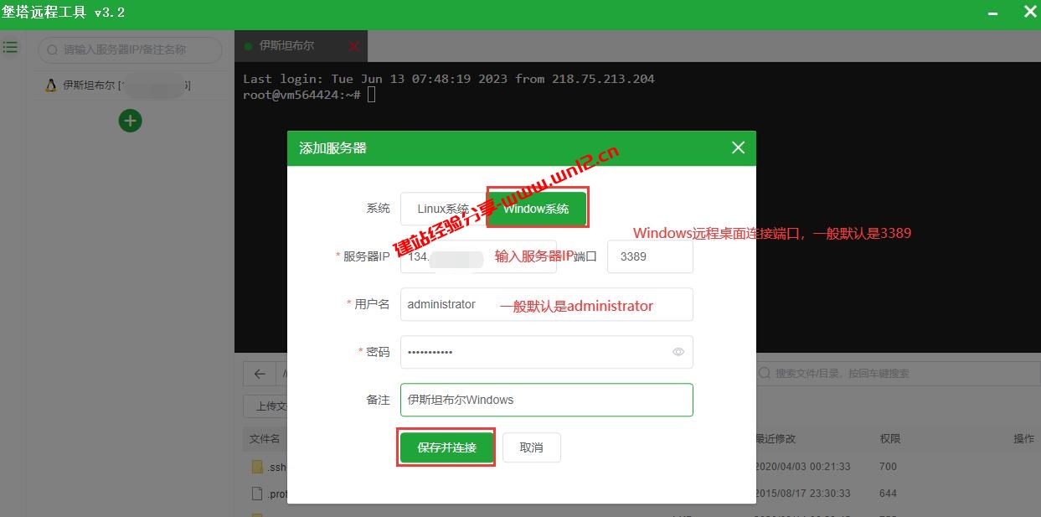Select the Window系统 system option
The width and height of the screenshot is (1041, 517).
click(537, 208)
